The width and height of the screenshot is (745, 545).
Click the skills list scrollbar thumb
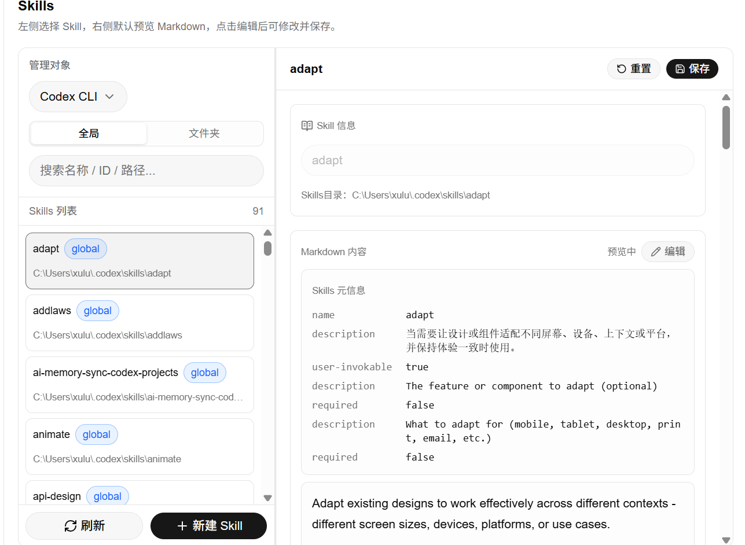pyautogui.click(x=267, y=248)
